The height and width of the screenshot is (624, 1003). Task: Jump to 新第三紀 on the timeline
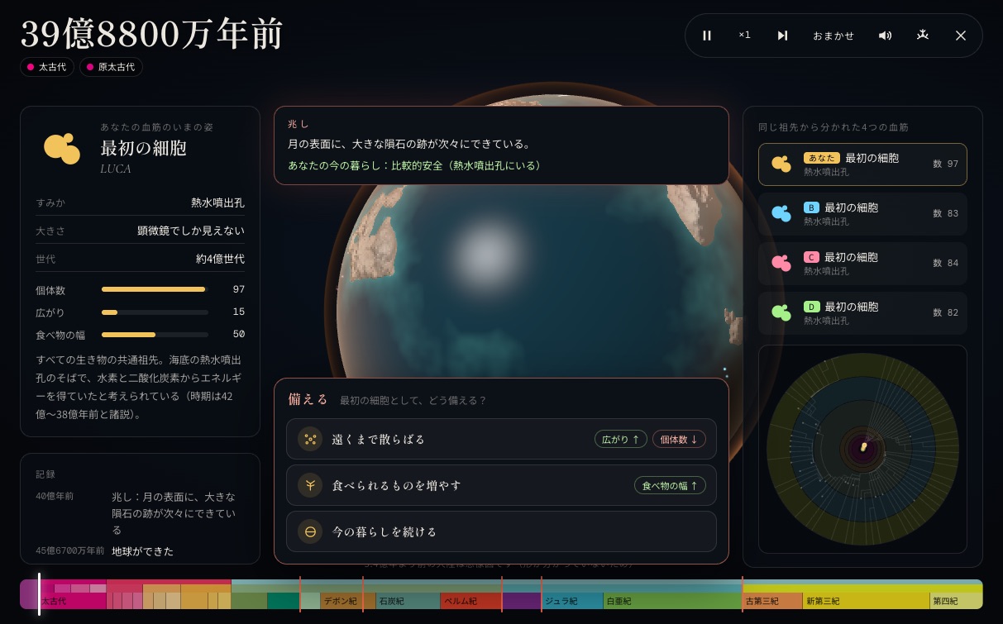[867, 601]
